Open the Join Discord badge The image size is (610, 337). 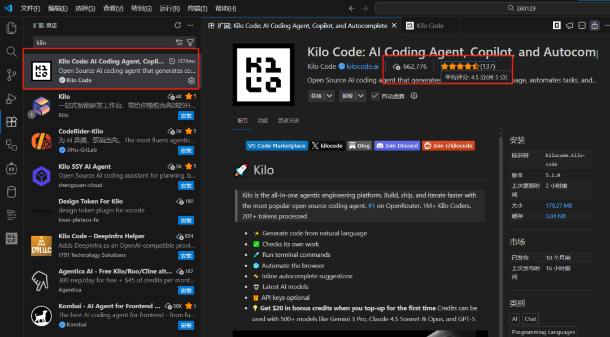(397, 146)
